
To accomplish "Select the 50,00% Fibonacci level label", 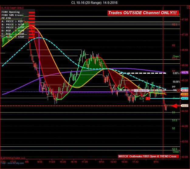I will [x=176, y=82].
